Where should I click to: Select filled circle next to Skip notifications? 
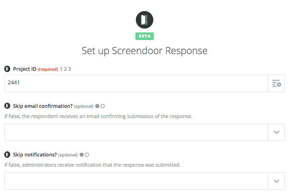point(82,155)
